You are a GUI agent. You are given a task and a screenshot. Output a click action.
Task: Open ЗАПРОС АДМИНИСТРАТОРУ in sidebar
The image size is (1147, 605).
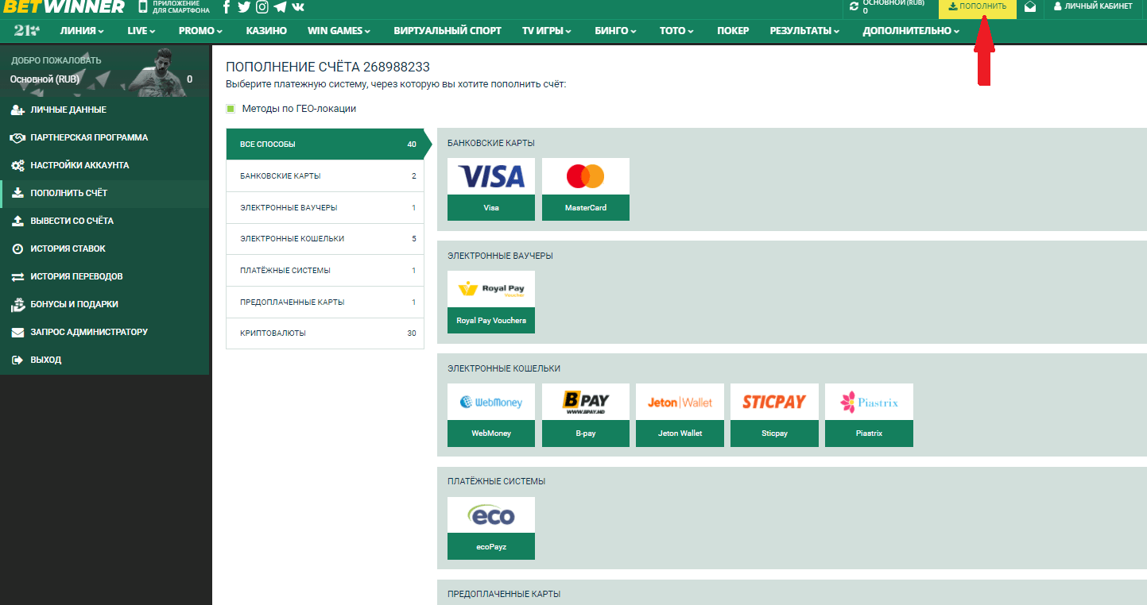104,333
